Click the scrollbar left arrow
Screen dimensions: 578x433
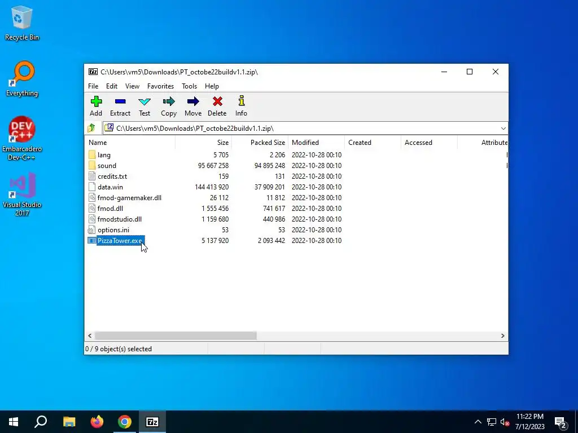[x=90, y=336]
